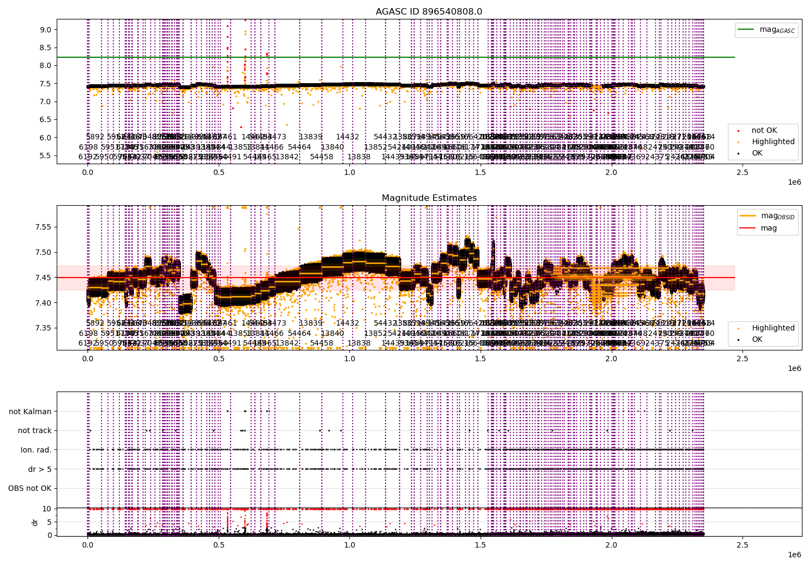
Task: Click the 'dr' y-axis label in bottom plot
Action: [x=35, y=522]
